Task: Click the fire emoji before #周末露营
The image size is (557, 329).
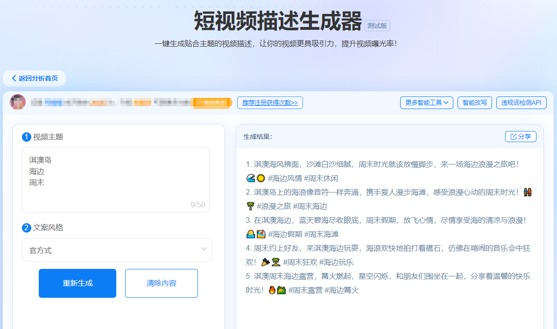Action: (272, 290)
